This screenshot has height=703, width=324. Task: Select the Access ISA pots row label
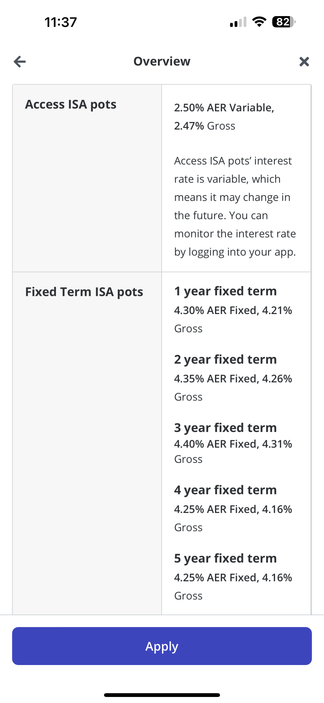[x=71, y=105]
